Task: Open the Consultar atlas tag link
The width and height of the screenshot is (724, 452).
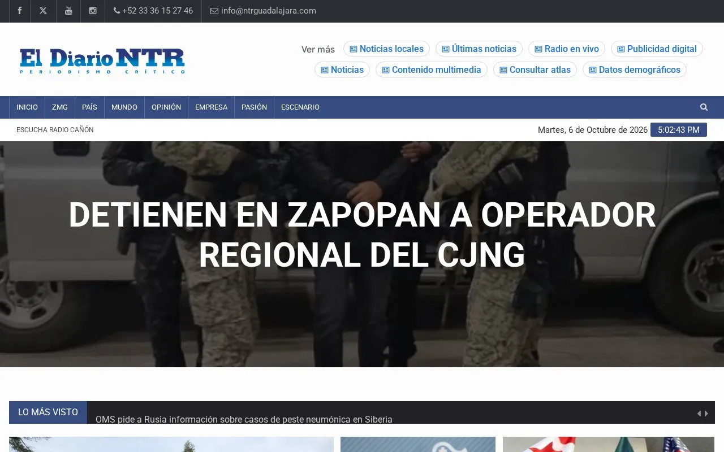Action: pos(535,69)
